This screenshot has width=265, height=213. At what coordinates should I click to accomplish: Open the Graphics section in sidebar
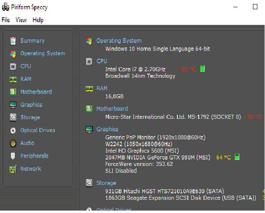[x=31, y=105]
